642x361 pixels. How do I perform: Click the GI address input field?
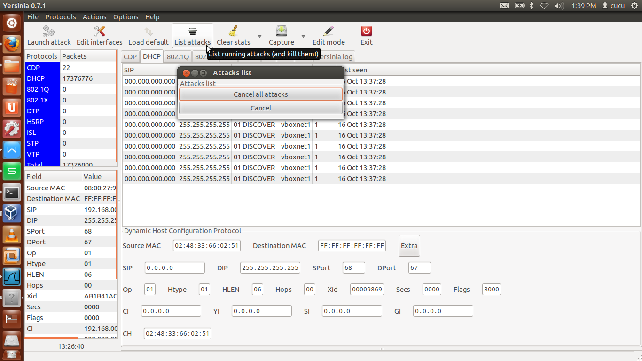tap(443, 311)
